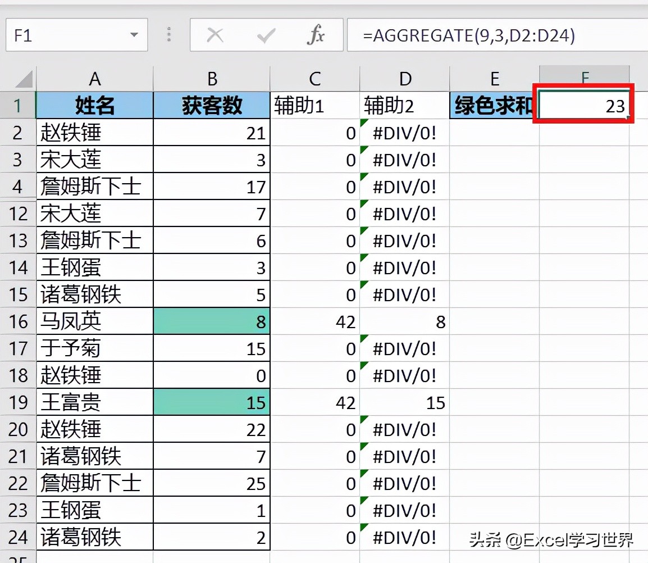Open the Insert Function fx dialog
This screenshot has height=563, width=648.
click(x=316, y=35)
